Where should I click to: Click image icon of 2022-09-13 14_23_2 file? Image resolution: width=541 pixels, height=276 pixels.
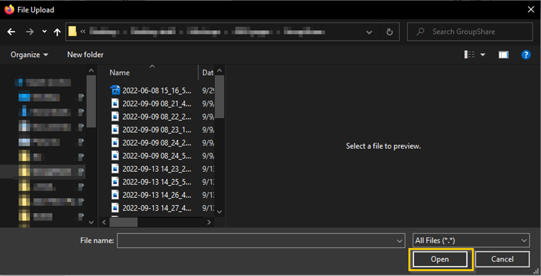pos(115,169)
